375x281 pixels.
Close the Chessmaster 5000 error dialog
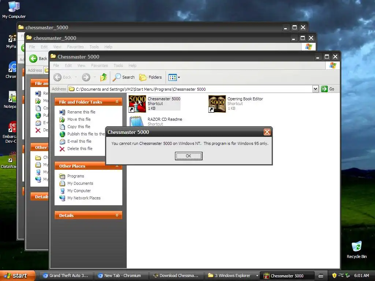[267, 132]
